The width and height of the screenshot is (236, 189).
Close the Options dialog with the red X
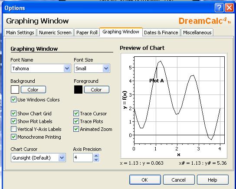click(229, 8)
